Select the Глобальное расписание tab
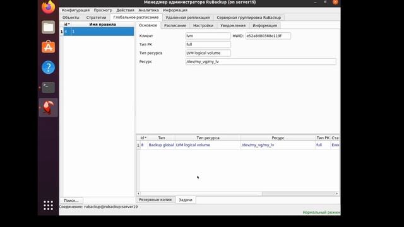Image resolution: width=404 pixels, height=227 pixels. (x=136, y=17)
